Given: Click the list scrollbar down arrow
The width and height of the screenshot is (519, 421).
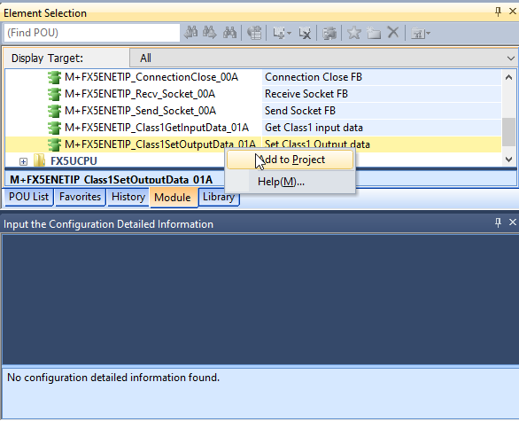Looking at the screenshot, I should pos(508,160).
